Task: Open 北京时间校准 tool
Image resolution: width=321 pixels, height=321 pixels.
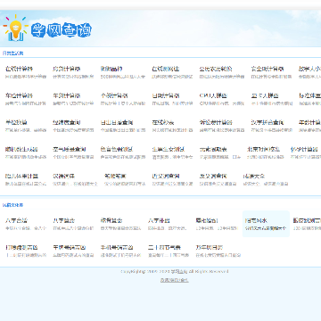Action: coord(263,149)
